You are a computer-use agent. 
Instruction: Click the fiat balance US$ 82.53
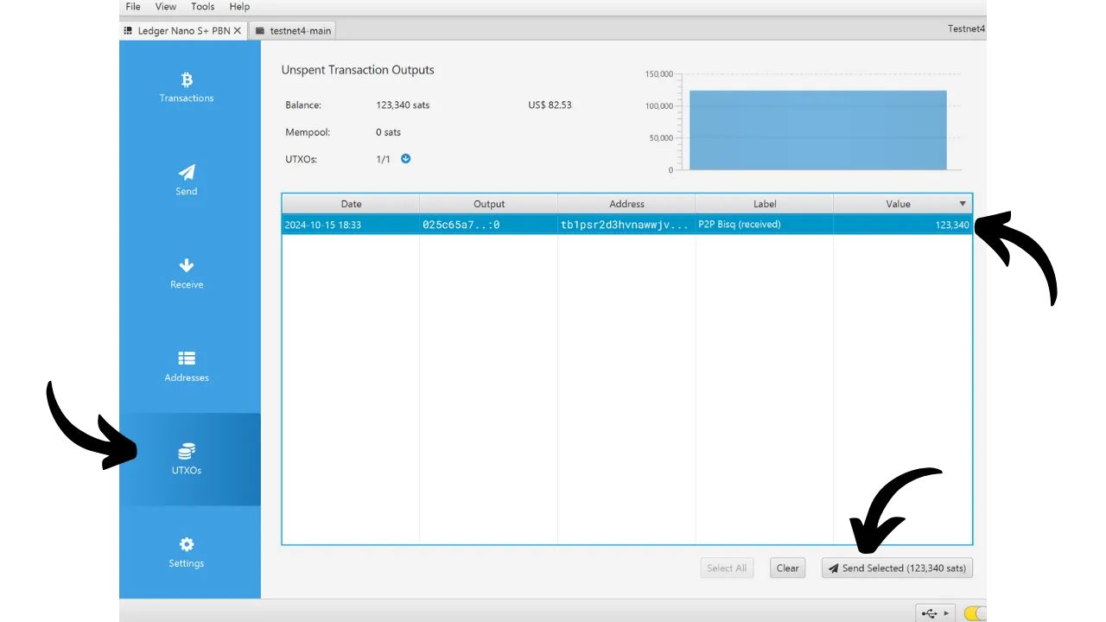point(550,105)
